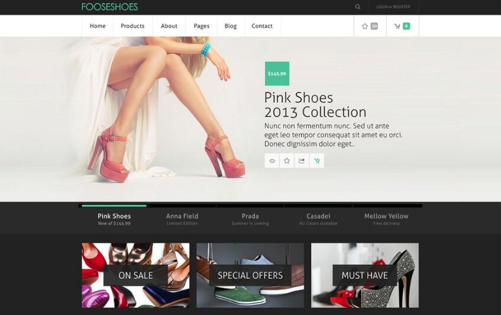Click the $145.99 green price tag
Screen dimensions: 501x315
pos(277,73)
